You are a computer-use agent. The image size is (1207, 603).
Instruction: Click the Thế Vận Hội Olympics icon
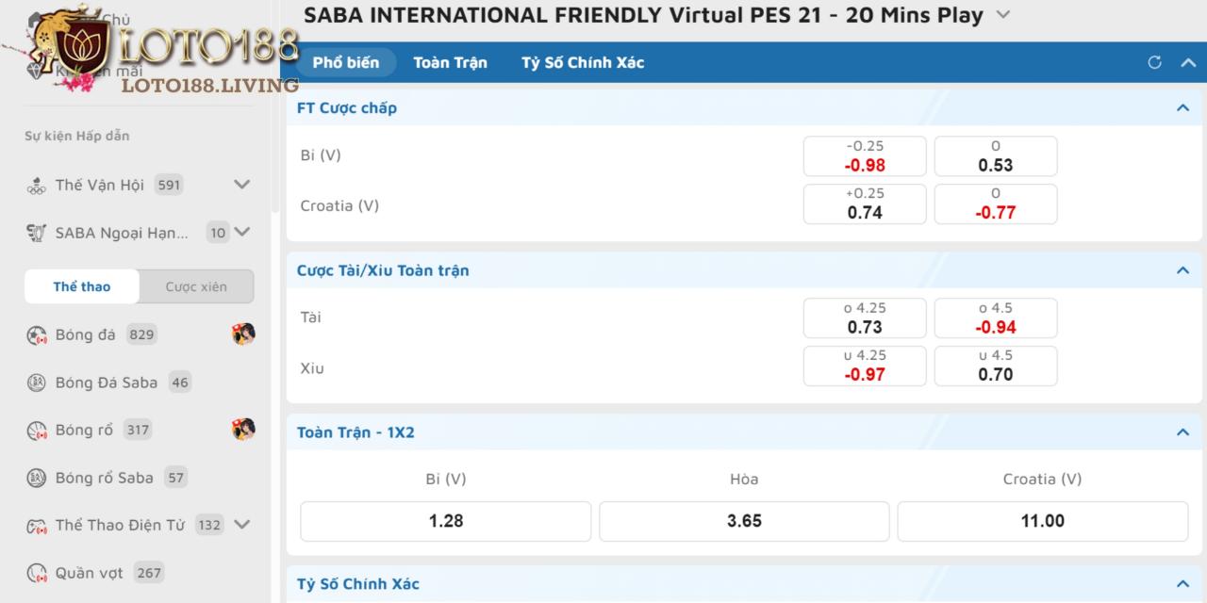(37, 186)
